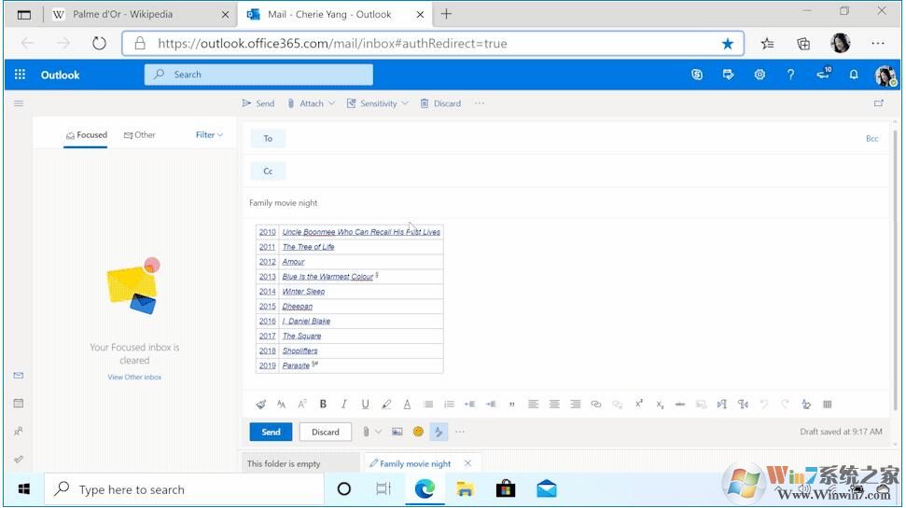Image resolution: width=906 pixels, height=508 pixels.
Task: Open the calendar icon in left rail
Action: 19,404
